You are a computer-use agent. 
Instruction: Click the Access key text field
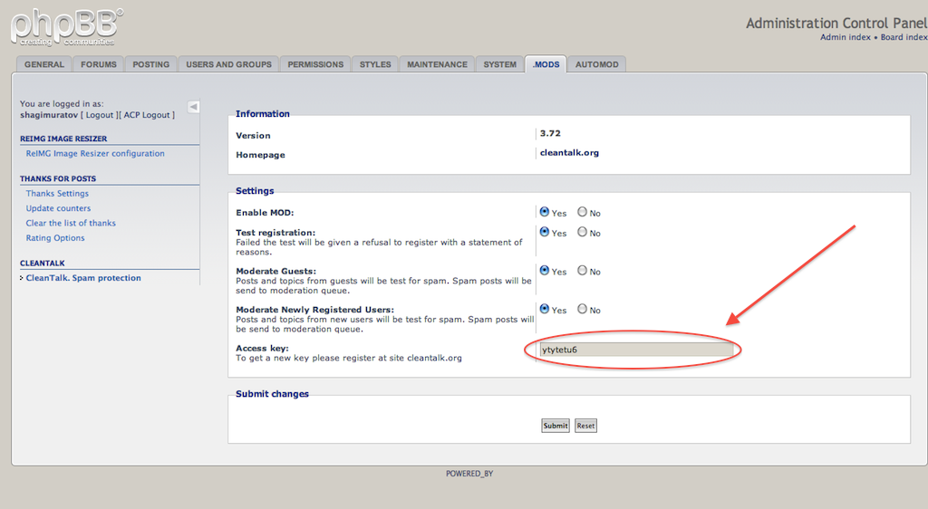point(635,350)
